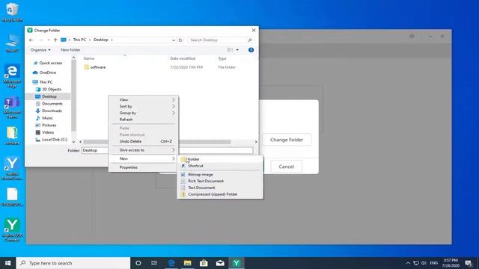Select Undo Delete in context menu

143,141
